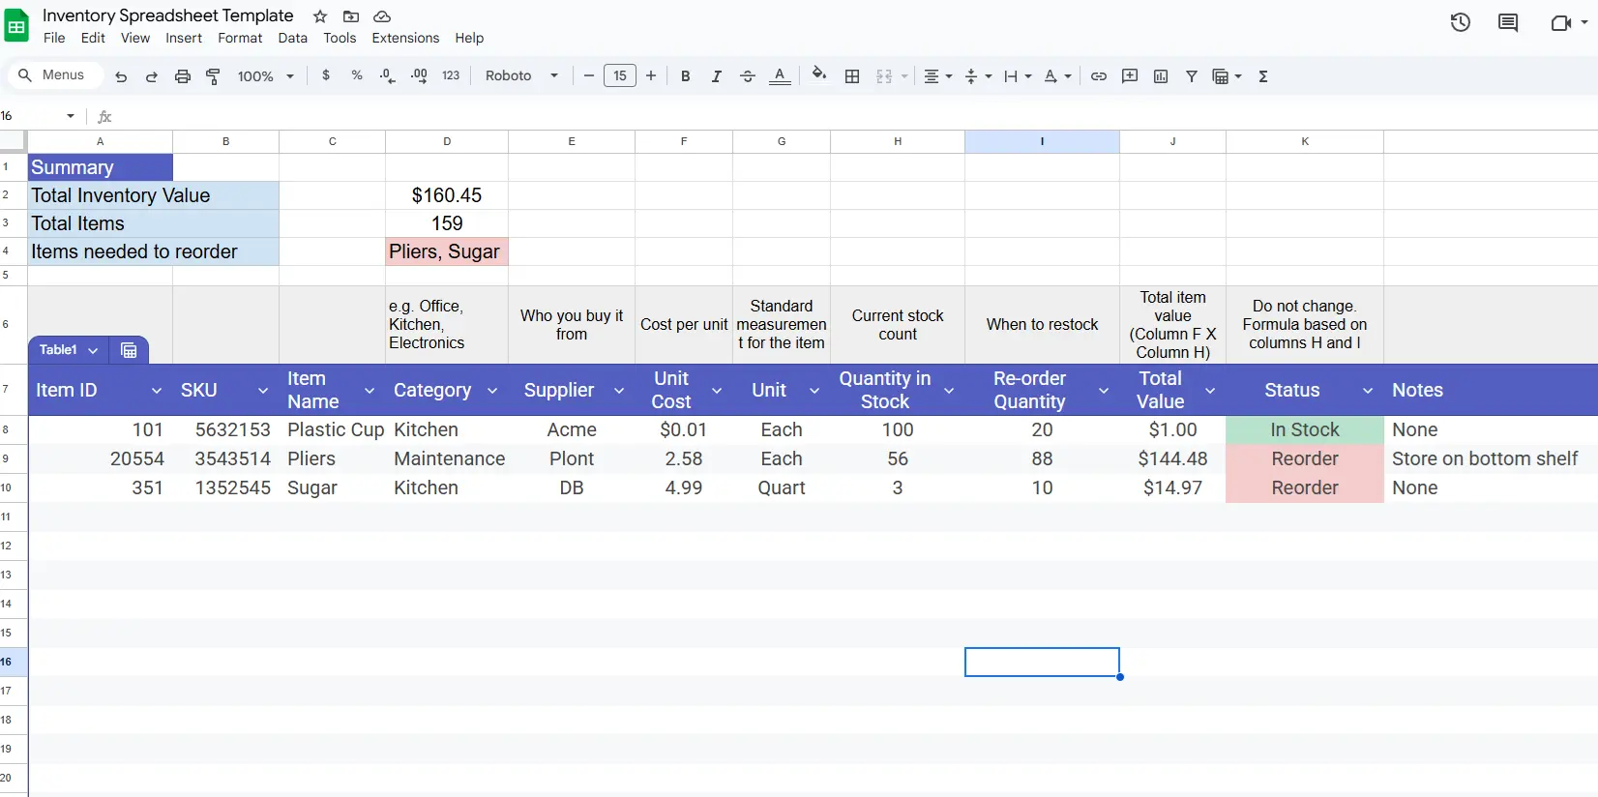Click the print icon in toolbar
Viewport: 1598px width, 797px height.
point(182,76)
